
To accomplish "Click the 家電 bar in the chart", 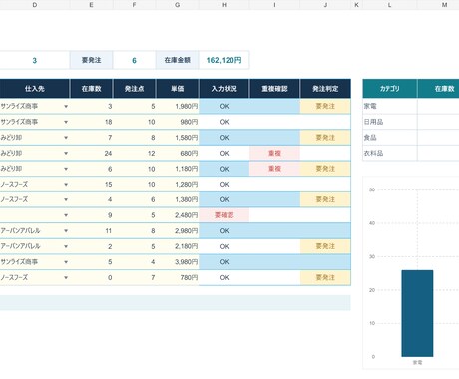I will 417,313.
